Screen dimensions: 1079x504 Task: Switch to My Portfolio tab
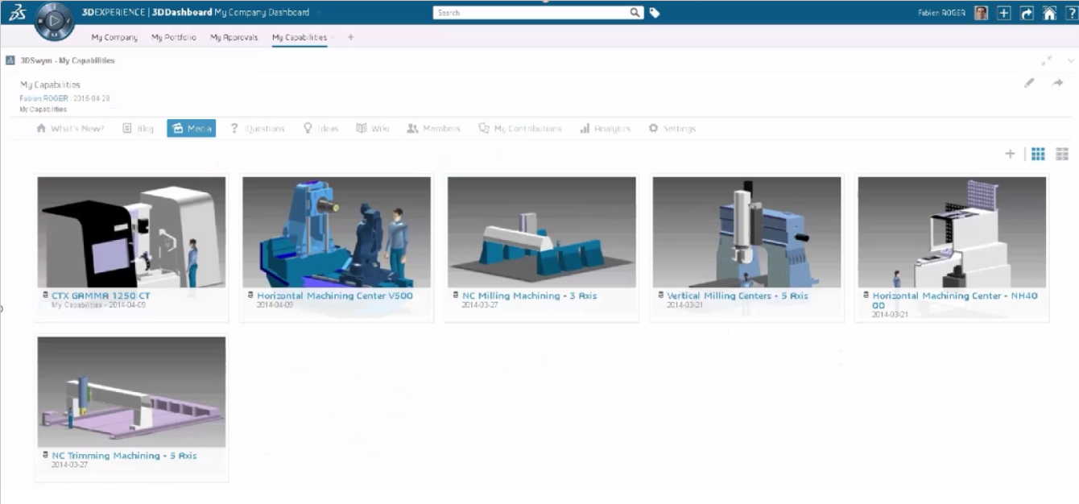coord(174,37)
